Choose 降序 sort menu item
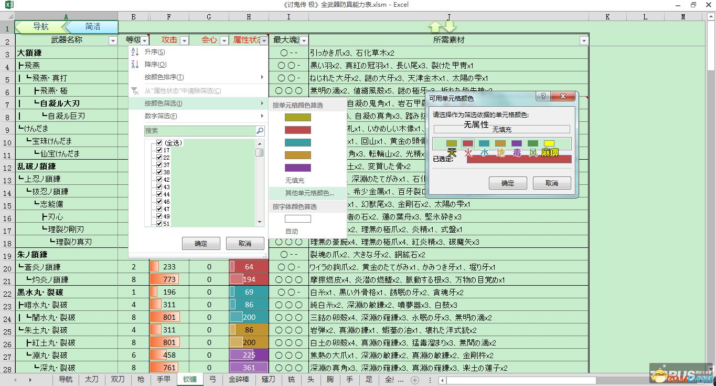716x386 pixels. [x=198, y=65]
